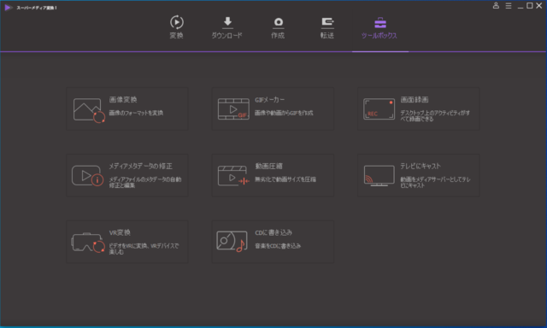Open 画像変換 tool title
Image resolution: width=547 pixels, height=328 pixels.
123,100
